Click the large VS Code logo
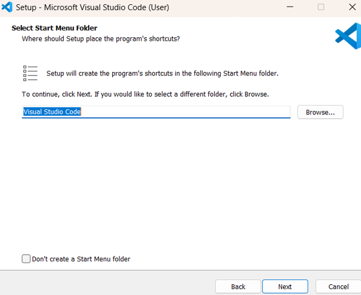 coord(348,36)
